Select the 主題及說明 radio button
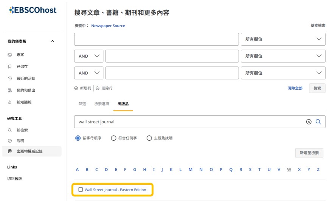335x201 pixels. pos(149,138)
